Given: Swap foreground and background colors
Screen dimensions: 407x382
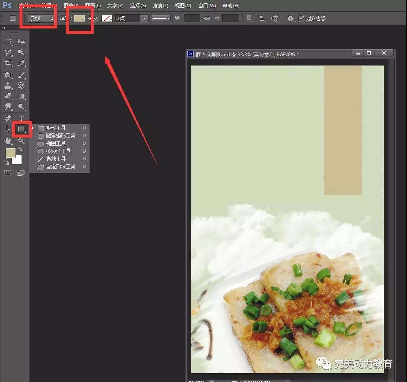Looking at the screenshot, I should [x=20, y=150].
